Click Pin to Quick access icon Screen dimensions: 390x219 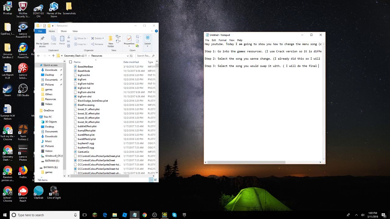point(42,38)
